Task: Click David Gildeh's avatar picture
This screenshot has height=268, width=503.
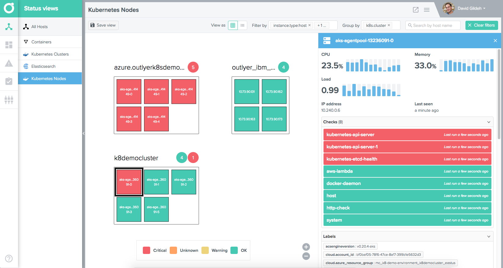Action: pos(448,8)
